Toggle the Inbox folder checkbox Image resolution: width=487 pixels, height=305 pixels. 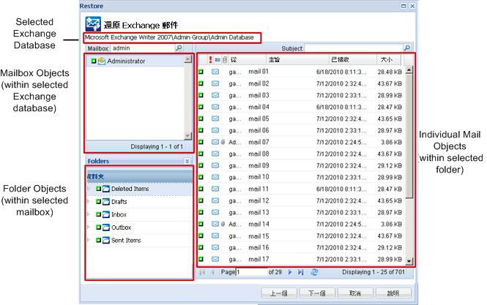click(97, 215)
